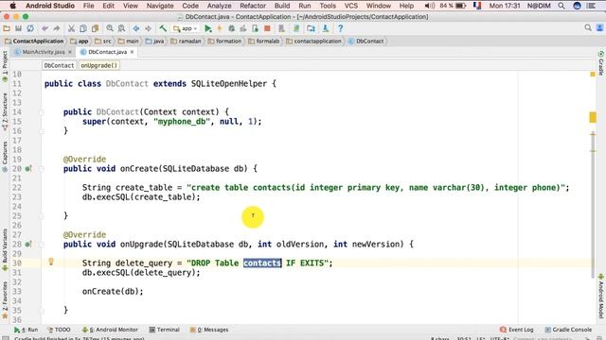
Task: Click the Replace icon next to Find
Action: [121, 28]
